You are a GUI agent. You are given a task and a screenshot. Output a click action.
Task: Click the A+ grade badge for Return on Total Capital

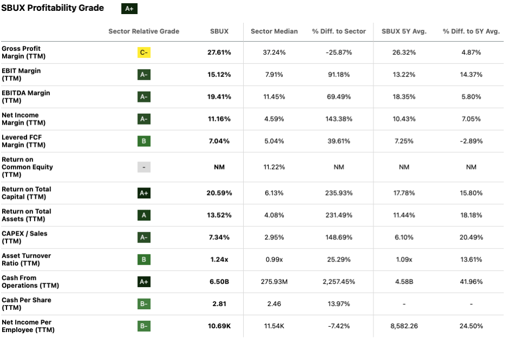point(144,193)
